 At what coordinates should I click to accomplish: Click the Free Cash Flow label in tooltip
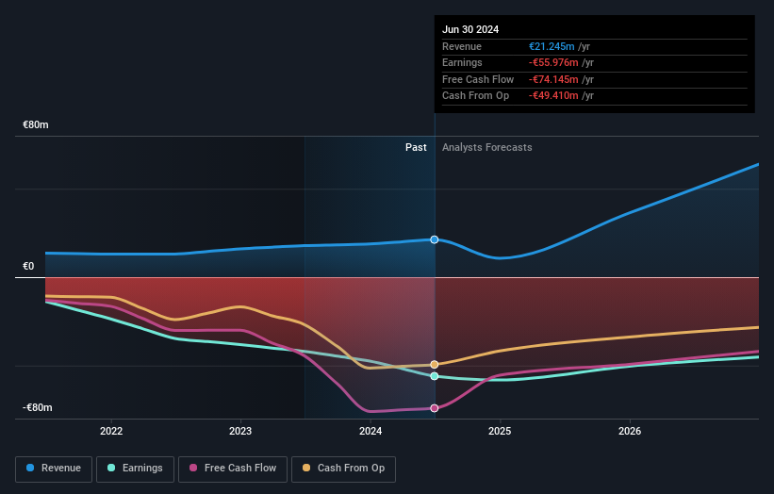point(478,79)
